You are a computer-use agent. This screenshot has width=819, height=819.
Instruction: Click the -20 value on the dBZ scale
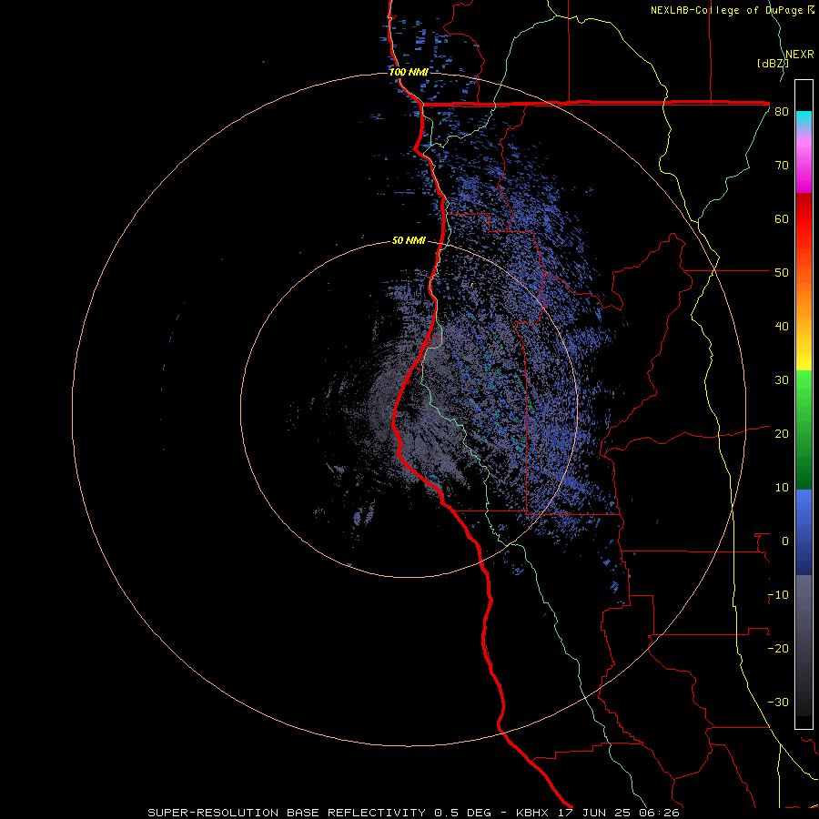pos(778,649)
